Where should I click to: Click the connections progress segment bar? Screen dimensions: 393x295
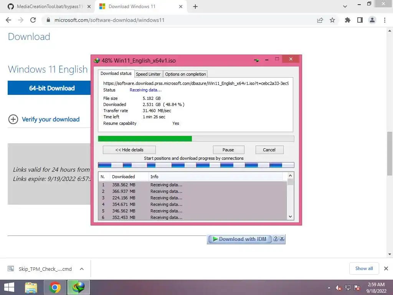pos(196,165)
